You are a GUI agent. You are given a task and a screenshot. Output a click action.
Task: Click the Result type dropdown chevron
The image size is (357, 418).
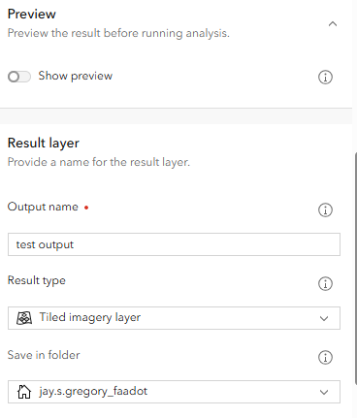[324, 318]
